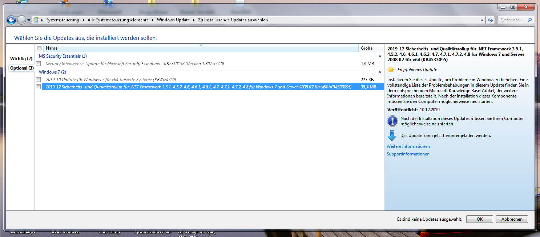Click the 223 KB size cell

point(367,79)
